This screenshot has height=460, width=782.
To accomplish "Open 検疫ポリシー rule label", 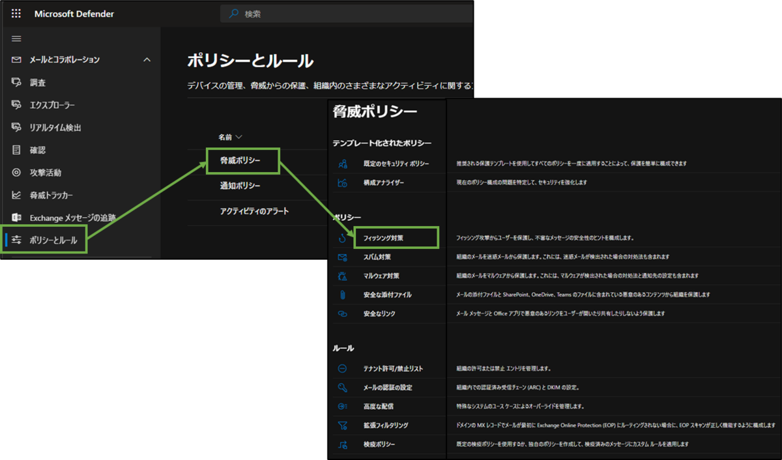I will 379,444.
